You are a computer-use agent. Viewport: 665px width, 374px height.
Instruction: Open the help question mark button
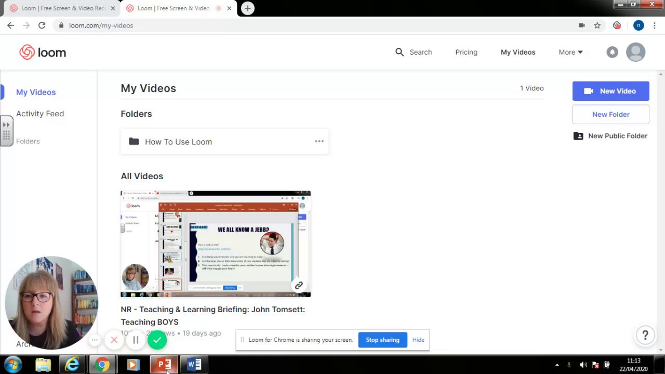coord(645,335)
